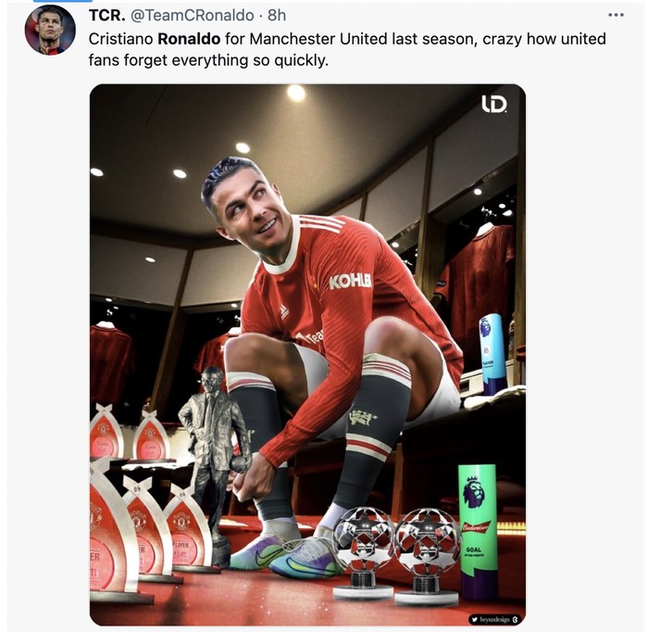Open the tweet's more options menu
Screen dimensions: 648x632
(616, 16)
